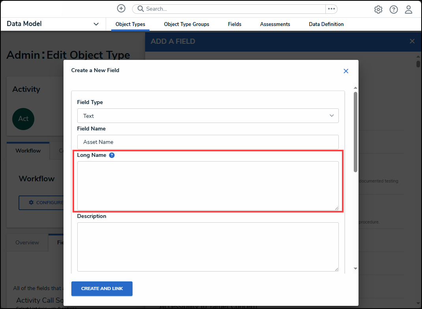422x309 pixels.
Task: Click into the Field Name input
Action: click(208, 142)
